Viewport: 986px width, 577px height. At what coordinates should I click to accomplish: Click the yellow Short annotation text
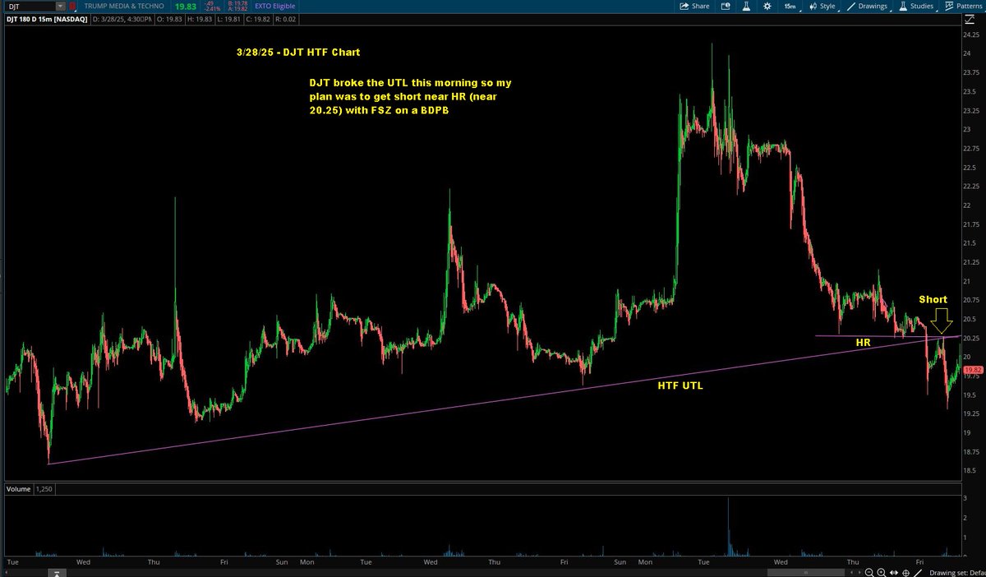tap(933, 300)
